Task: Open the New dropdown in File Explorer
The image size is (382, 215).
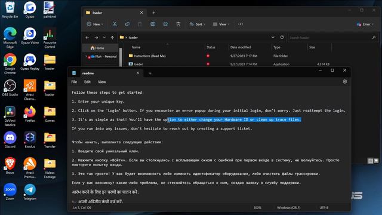Action: point(95,24)
